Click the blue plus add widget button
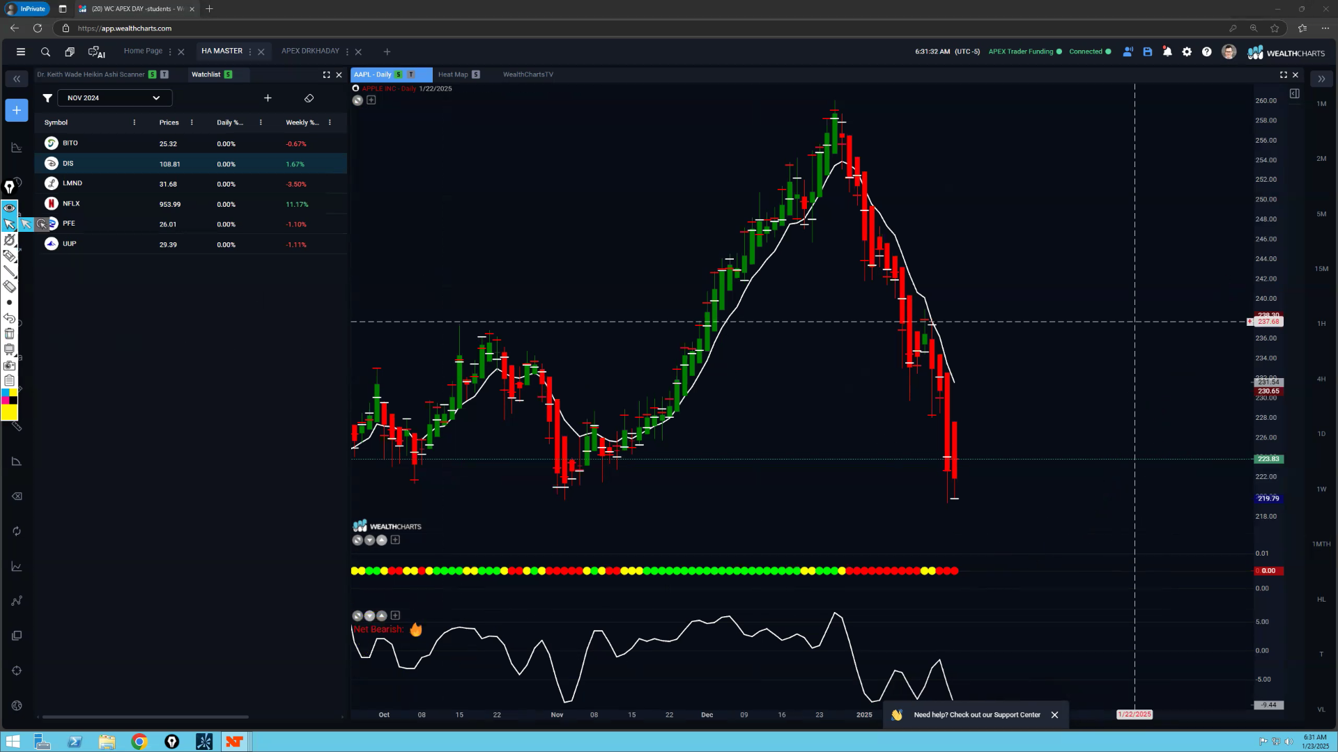The image size is (1338, 752). tap(17, 110)
